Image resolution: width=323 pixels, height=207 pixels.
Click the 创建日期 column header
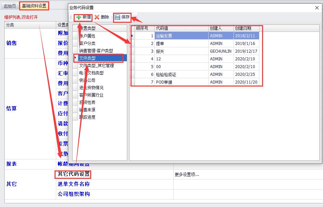point(243,28)
